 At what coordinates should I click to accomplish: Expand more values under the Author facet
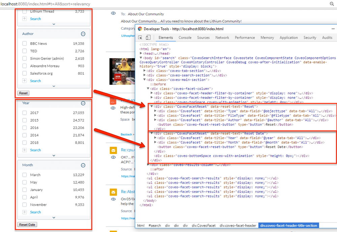(54, 86)
